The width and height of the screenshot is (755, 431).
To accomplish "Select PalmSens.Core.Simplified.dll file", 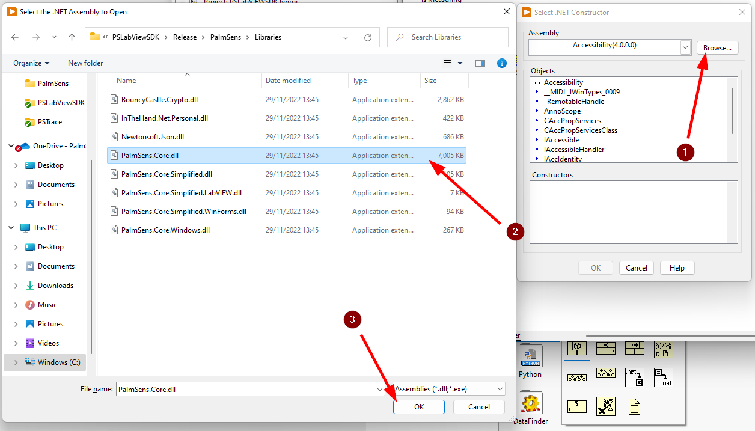I will coord(167,174).
